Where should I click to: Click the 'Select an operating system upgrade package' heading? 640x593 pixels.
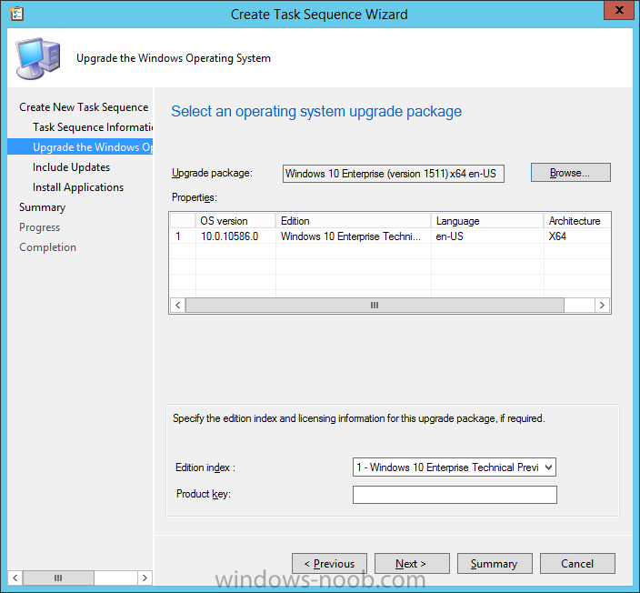tap(316, 111)
